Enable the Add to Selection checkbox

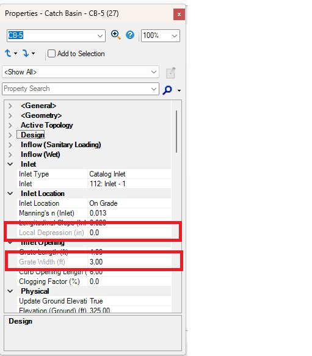(51, 54)
